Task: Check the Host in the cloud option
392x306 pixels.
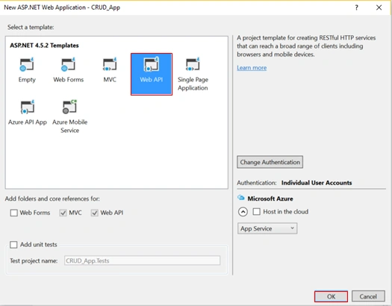Action: click(x=257, y=212)
